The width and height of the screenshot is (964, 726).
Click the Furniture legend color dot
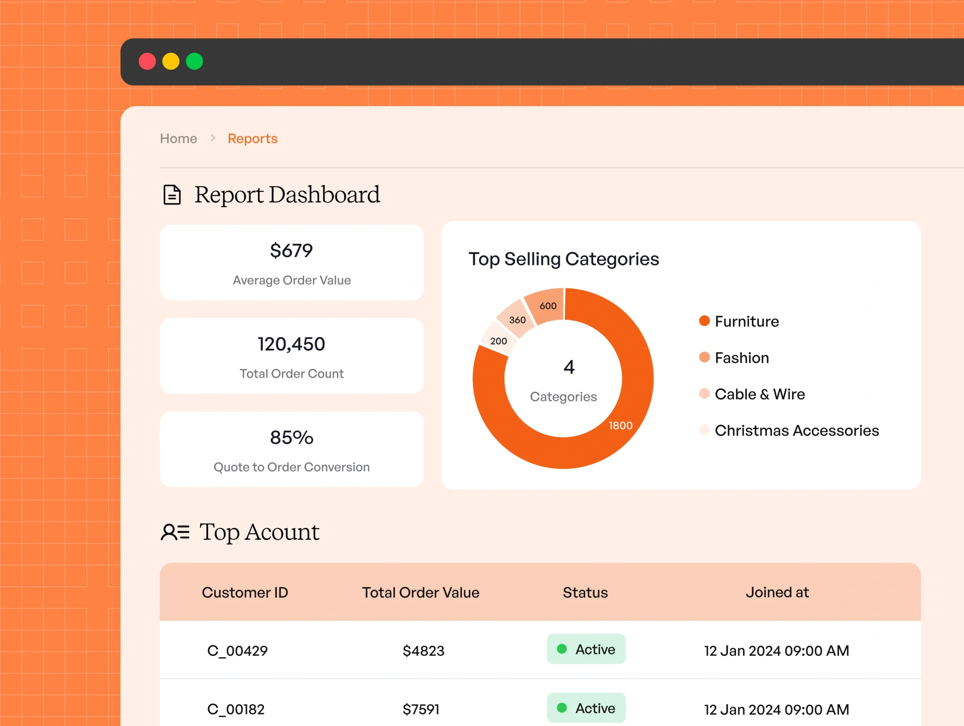pos(704,321)
